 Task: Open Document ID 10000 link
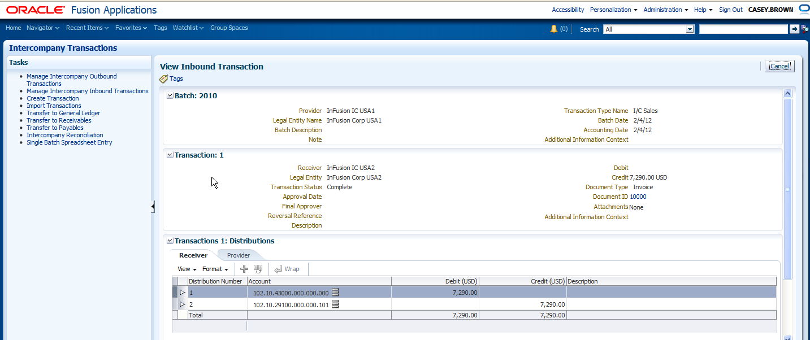[638, 197]
